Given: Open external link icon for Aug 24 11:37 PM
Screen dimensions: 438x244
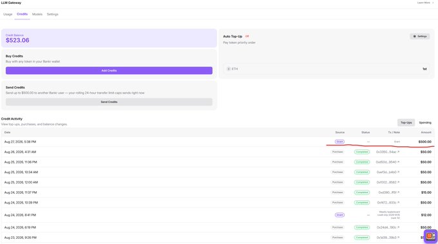Looking at the screenshot, I should tap(398, 192).
